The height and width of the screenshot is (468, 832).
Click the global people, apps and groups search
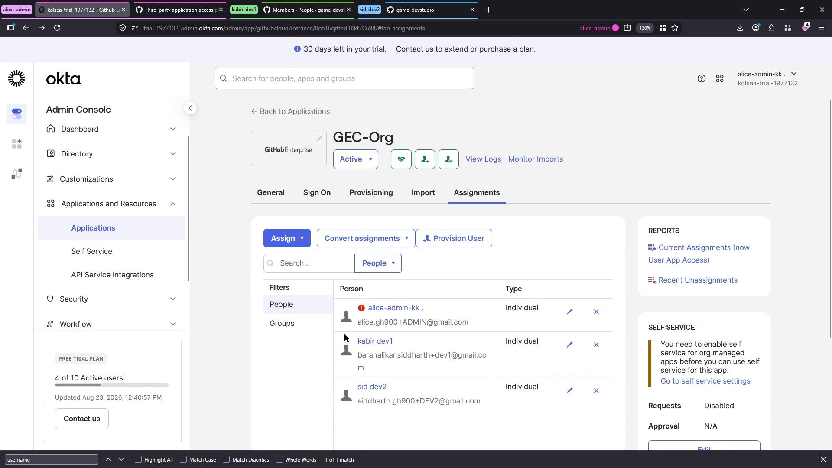[344, 78]
